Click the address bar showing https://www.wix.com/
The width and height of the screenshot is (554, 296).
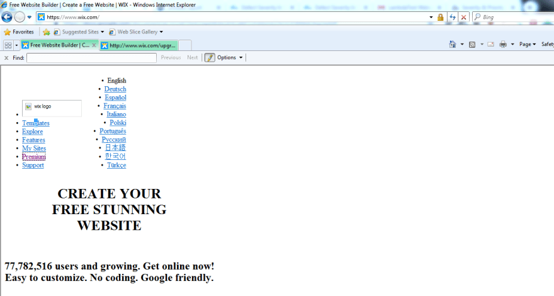pos(233,17)
